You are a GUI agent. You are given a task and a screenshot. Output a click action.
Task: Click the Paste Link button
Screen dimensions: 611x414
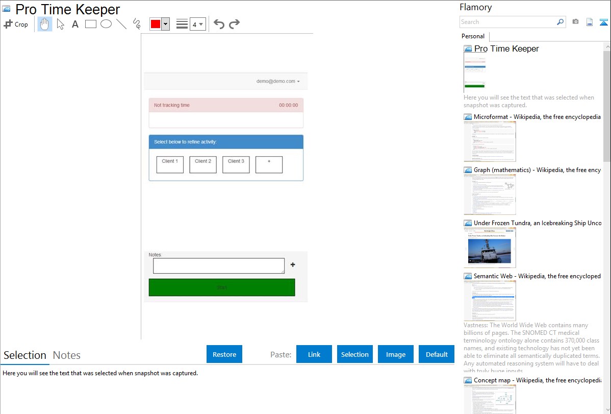click(x=314, y=354)
